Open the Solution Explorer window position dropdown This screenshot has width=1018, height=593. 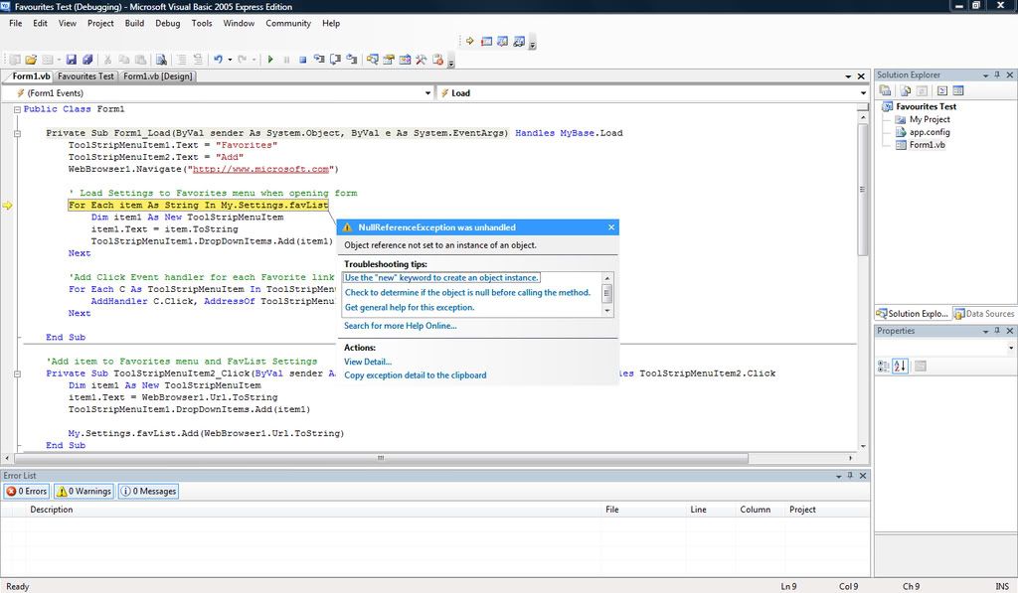coord(985,75)
